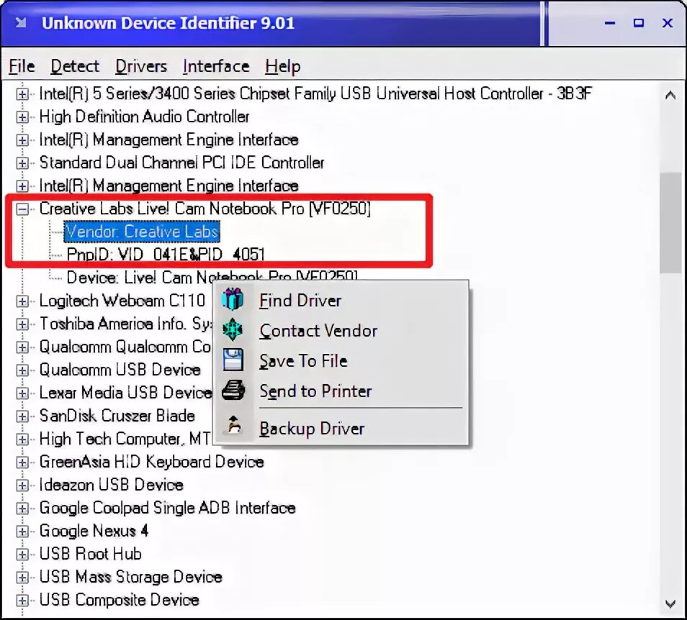
Task: Click the app icon in title bar
Action: coord(21,22)
